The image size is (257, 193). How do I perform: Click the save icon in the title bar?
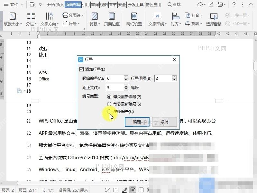32,5
